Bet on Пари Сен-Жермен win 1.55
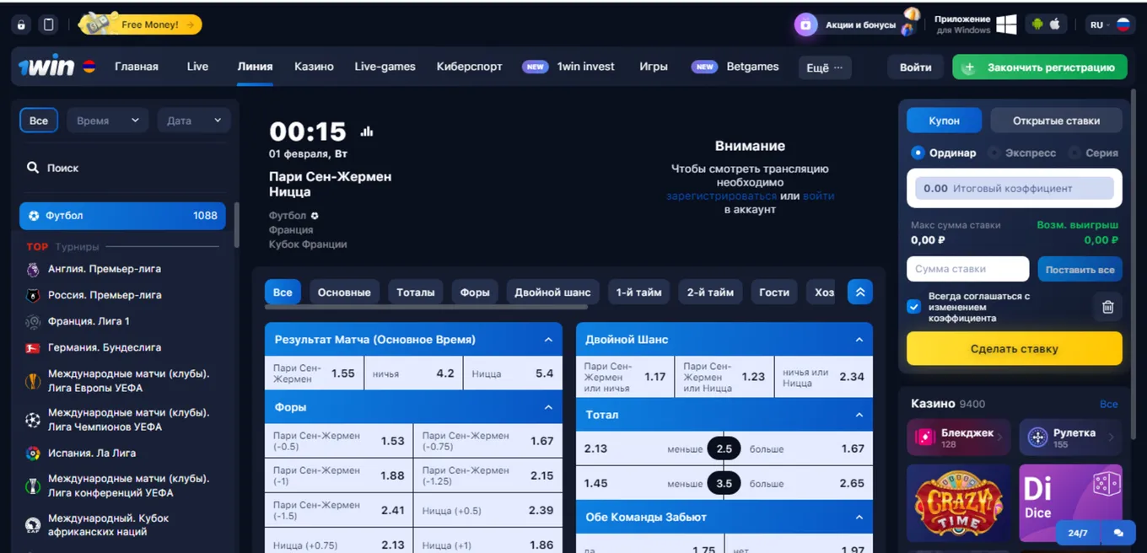 (x=315, y=373)
